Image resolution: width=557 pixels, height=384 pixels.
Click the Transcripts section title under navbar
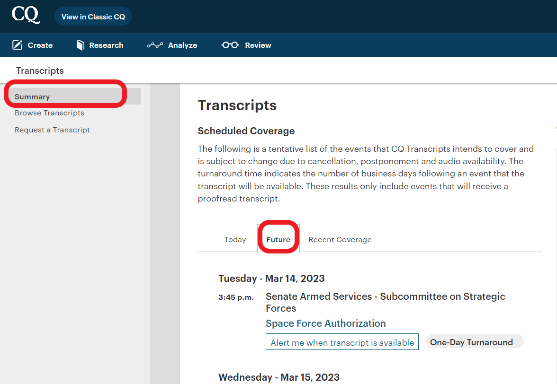coord(40,70)
